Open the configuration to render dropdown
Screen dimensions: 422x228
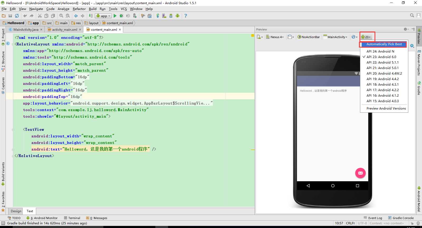[x=260, y=37]
